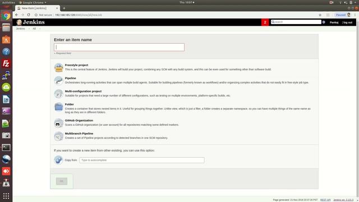Click the Multibranch Pipeline title text
This screenshot has width=359, height=202.
point(79,134)
